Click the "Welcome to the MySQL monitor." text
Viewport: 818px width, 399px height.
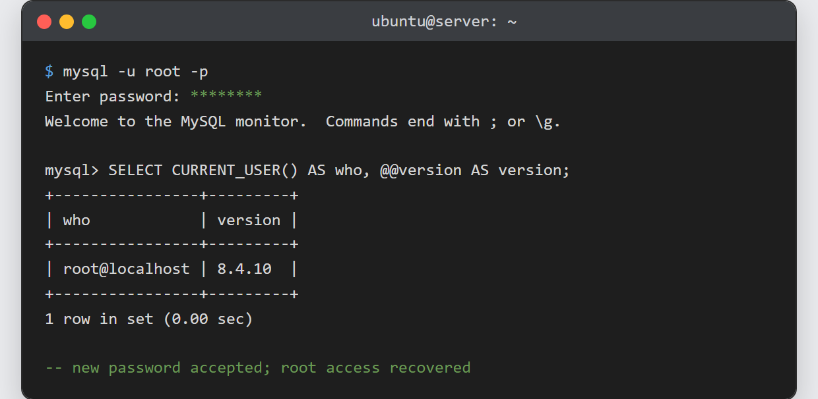tap(175, 121)
